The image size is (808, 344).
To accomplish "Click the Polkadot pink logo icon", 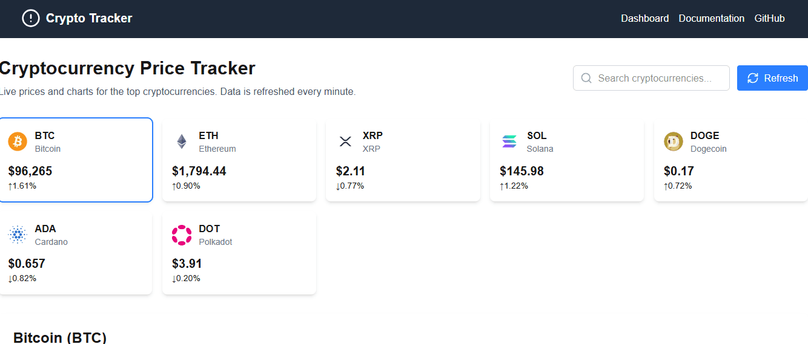I will (x=182, y=235).
